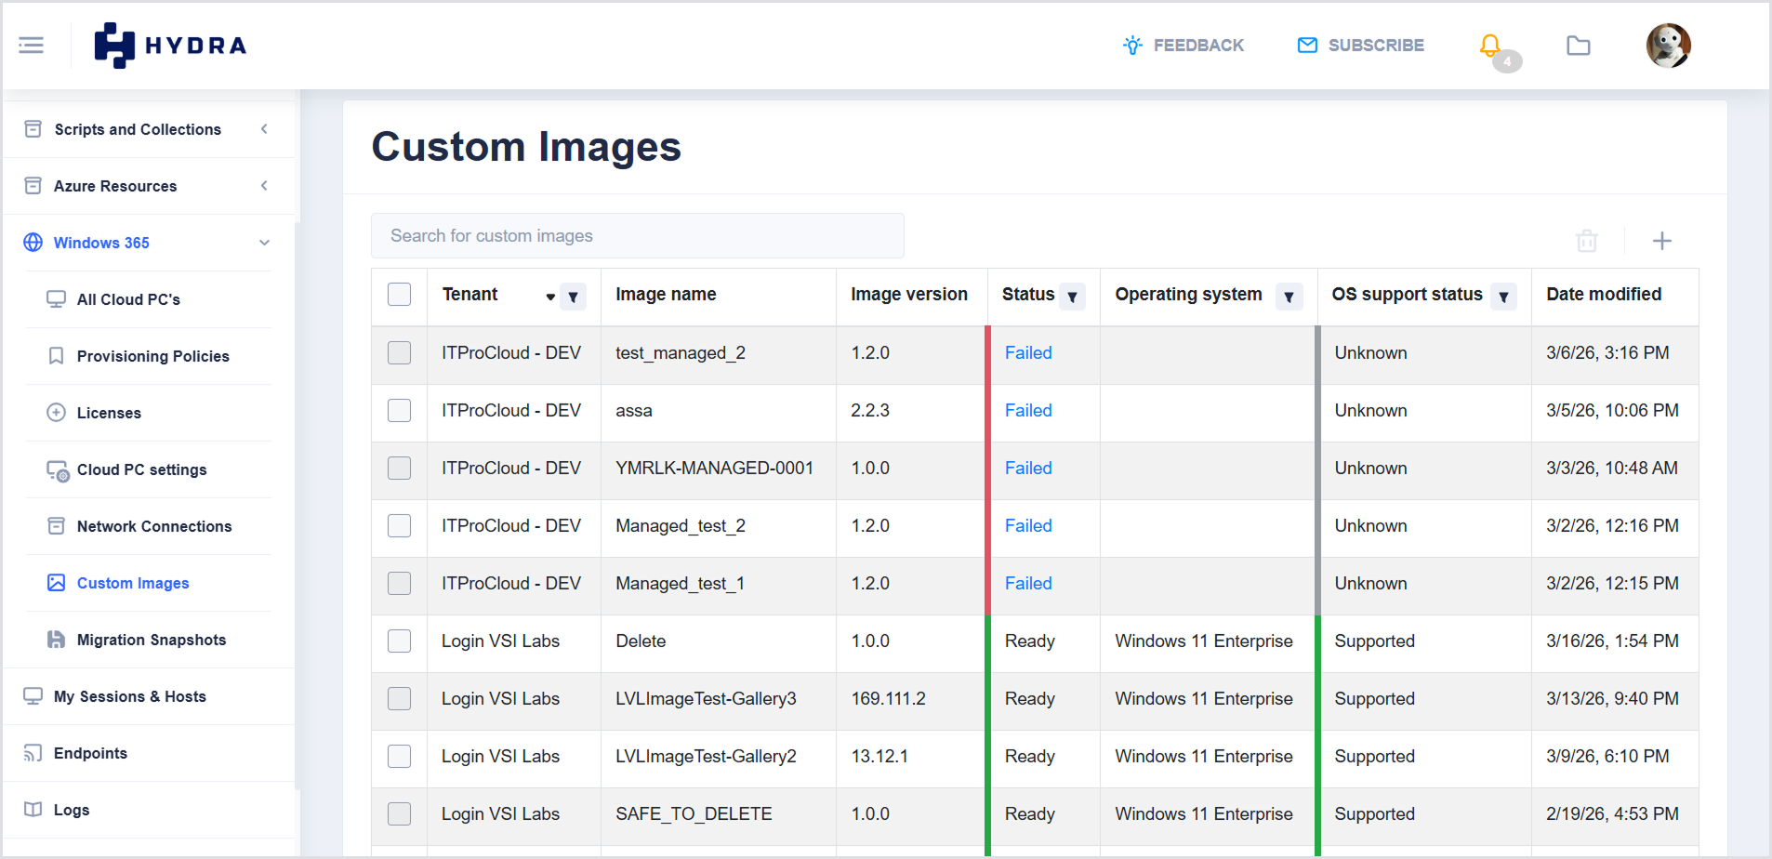Viewport: 1772px width, 859px height.
Task: Open the OS support status filter
Action: (x=1503, y=297)
